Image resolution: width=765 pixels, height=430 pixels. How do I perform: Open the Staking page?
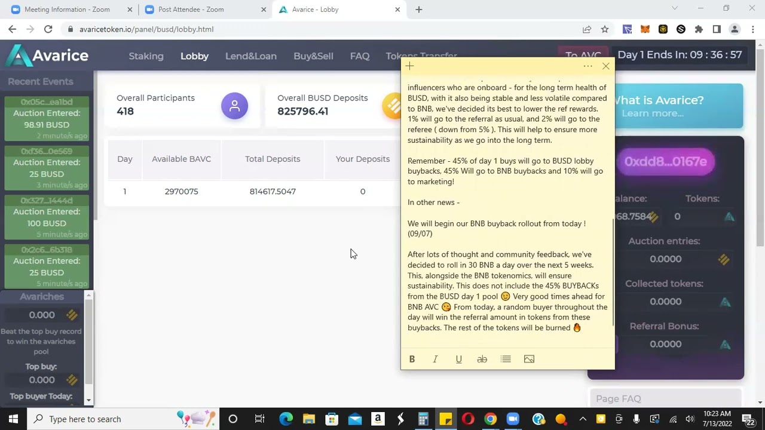click(x=146, y=56)
